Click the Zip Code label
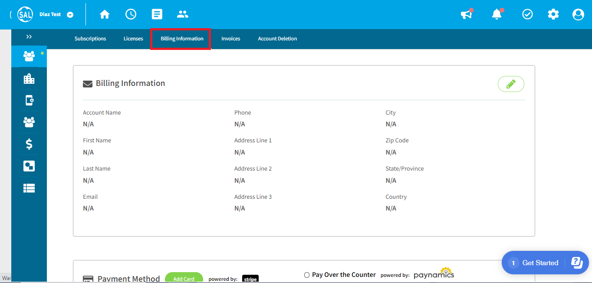 coord(397,140)
